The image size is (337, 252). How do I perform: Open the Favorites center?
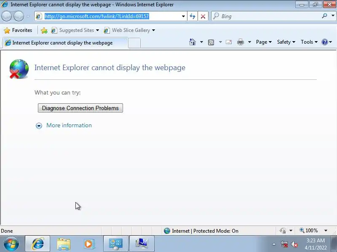point(18,30)
